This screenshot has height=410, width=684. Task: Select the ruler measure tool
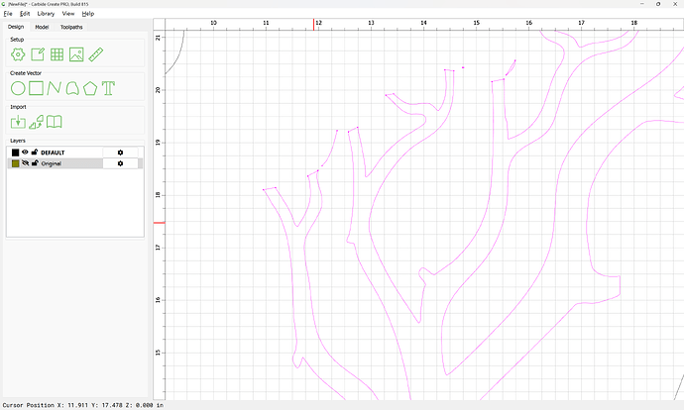(96, 54)
